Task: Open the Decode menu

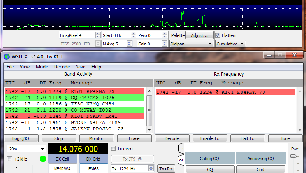Action: 62,67
